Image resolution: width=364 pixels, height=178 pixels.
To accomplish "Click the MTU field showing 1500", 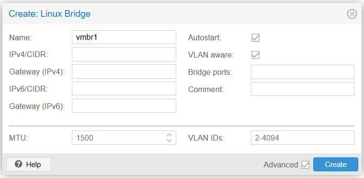I will pyautogui.click(x=118, y=138).
